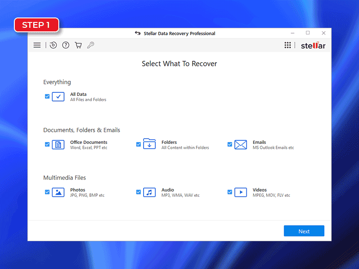Click the Folders download icon
The width and height of the screenshot is (359, 269).
pos(149,144)
